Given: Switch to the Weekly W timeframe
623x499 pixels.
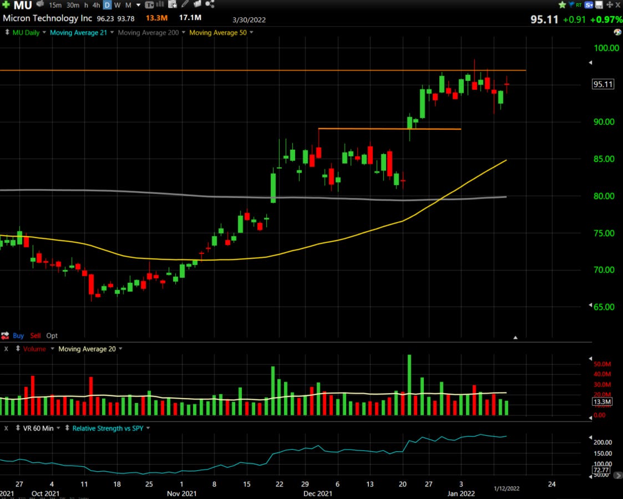Looking at the screenshot, I should (118, 5).
